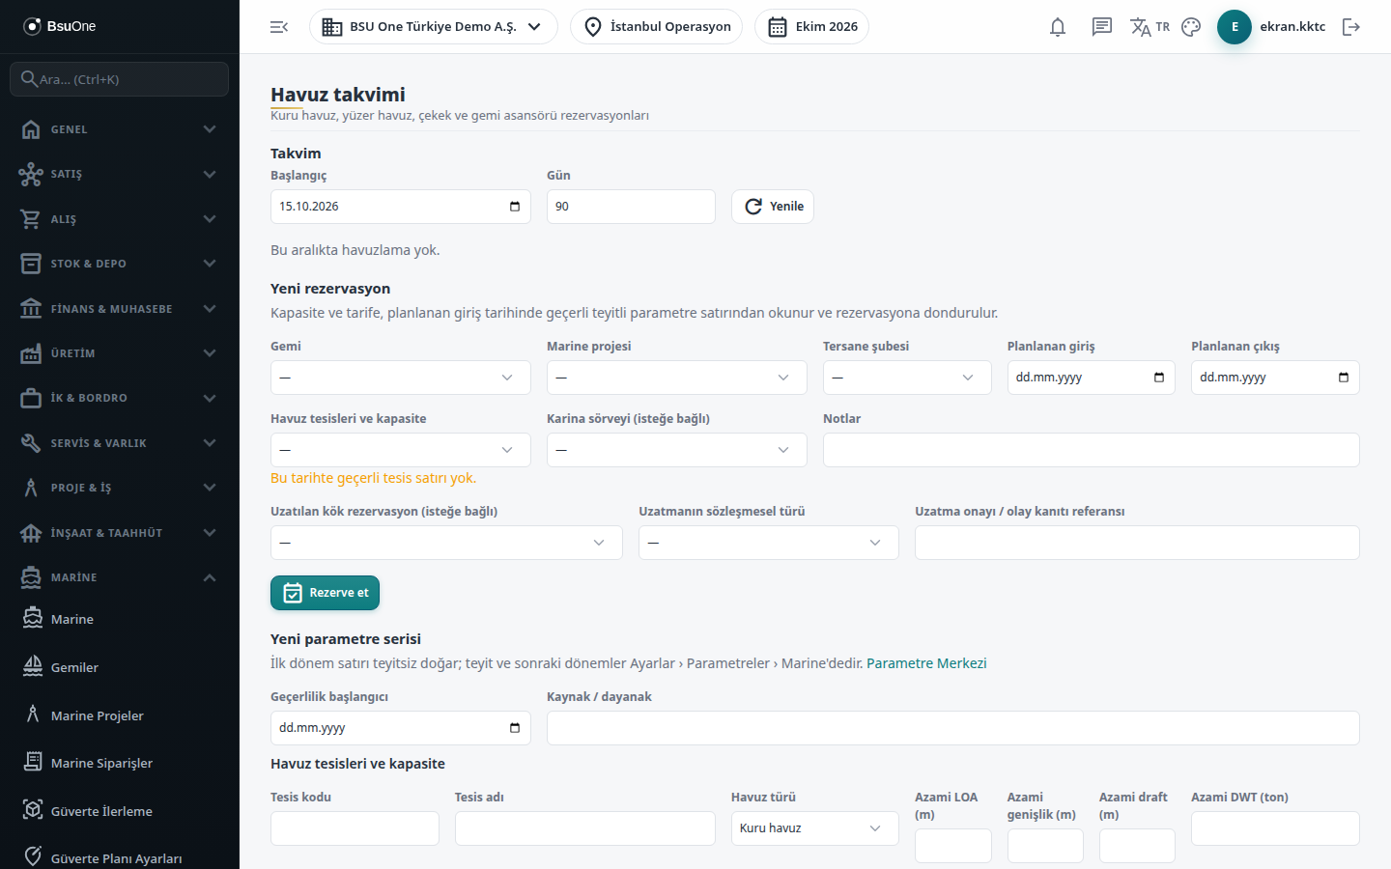Click the logout icon
The height and width of the screenshot is (869, 1391).
coord(1351,27)
